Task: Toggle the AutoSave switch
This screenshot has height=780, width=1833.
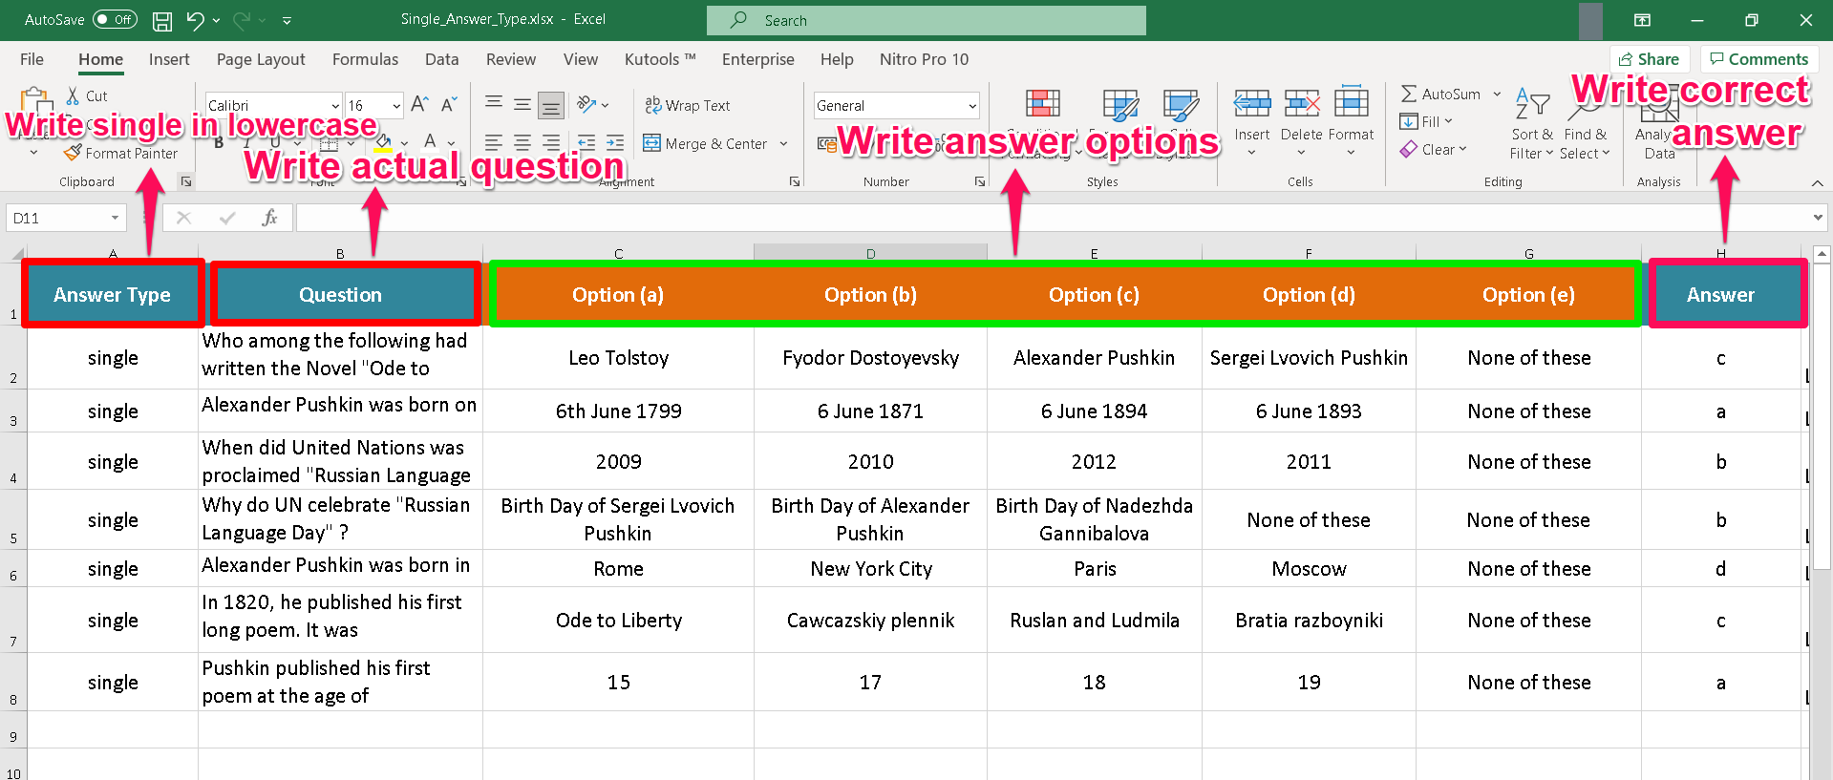Action: [x=116, y=20]
